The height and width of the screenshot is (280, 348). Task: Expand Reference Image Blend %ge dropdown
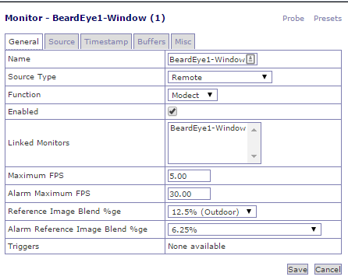212,212
